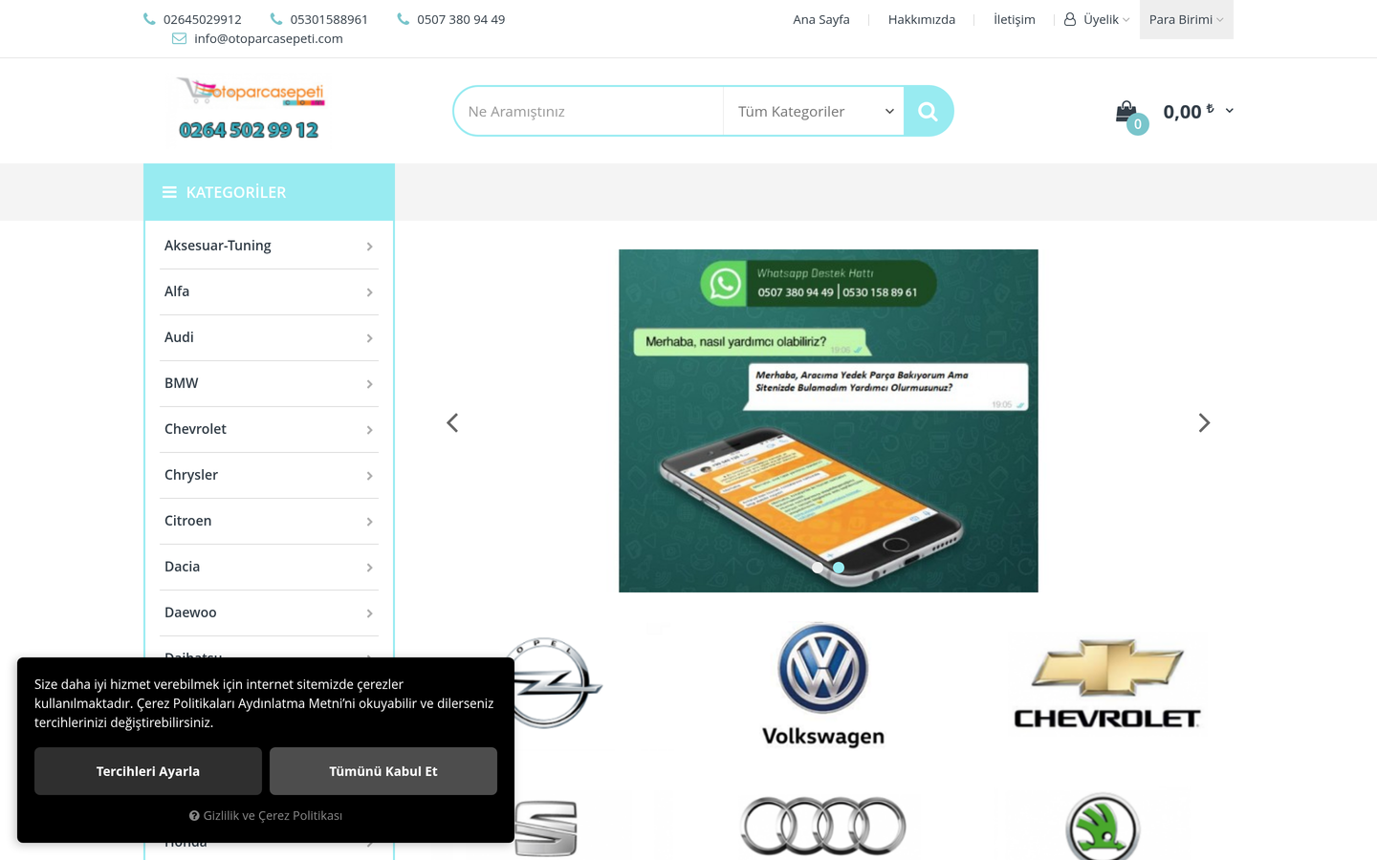1377x860 pixels.
Task: Expand the Daewoo category arrow
Action: point(369,613)
